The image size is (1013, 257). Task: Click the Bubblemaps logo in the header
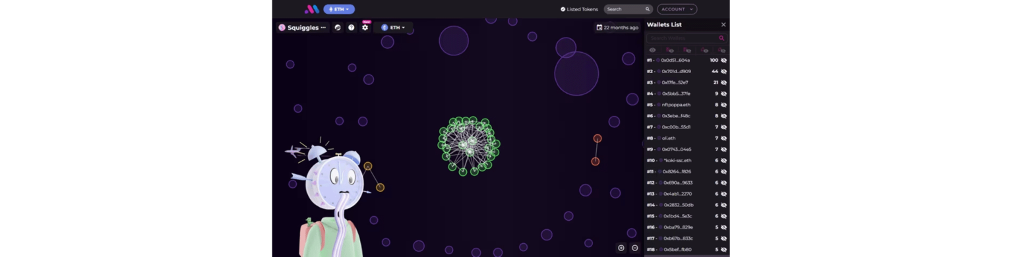[311, 9]
